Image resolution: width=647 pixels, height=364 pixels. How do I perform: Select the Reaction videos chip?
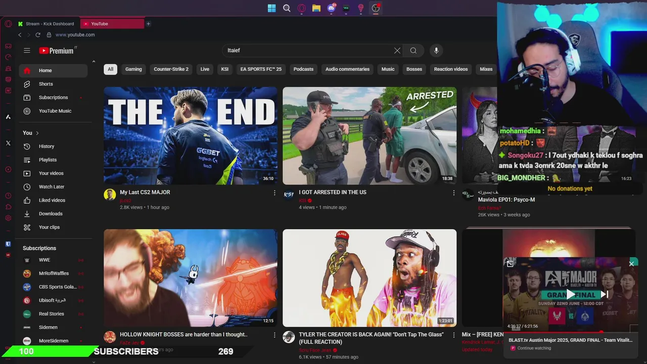(x=451, y=69)
